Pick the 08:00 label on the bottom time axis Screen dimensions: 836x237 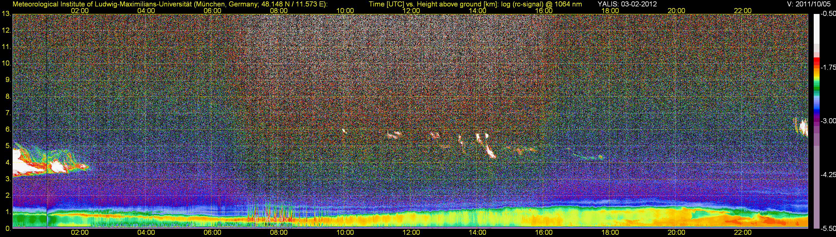pos(279,233)
